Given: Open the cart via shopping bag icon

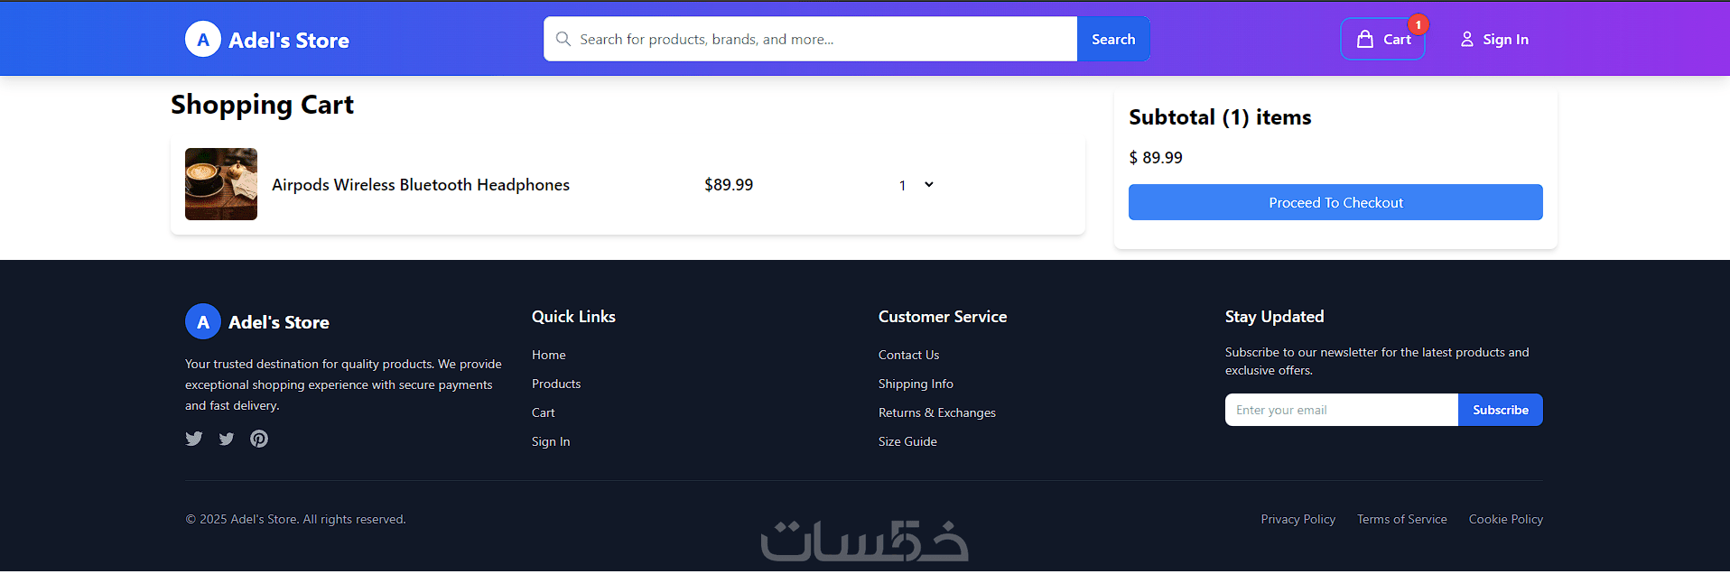Looking at the screenshot, I should coord(1365,39).
